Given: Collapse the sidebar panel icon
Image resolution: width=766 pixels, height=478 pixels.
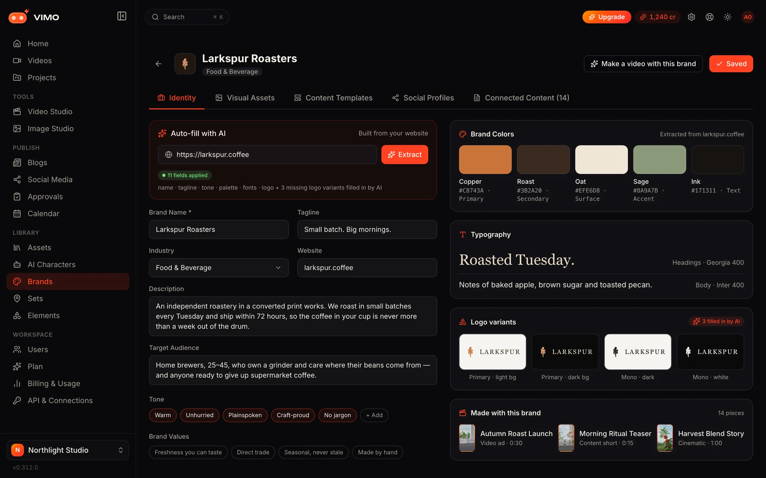Looking at the screenshot, I should [x=122, y=16].
